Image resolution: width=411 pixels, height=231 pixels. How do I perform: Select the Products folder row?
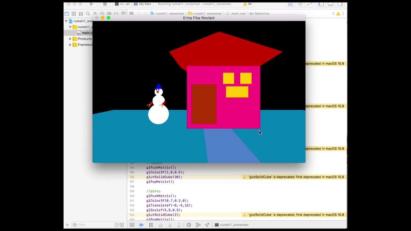(x=78, y=39)
